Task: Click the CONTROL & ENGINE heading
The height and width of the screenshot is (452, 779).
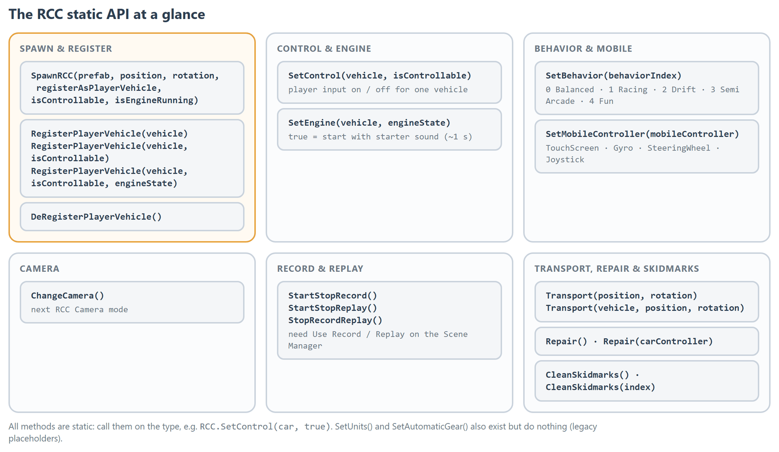Action: pyautogui.click(x=324, y=48)
